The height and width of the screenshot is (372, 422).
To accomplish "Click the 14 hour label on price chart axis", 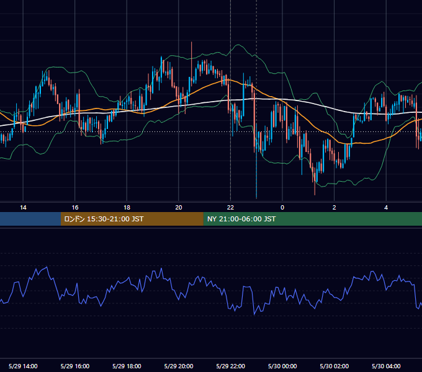I will pos(23,208).
